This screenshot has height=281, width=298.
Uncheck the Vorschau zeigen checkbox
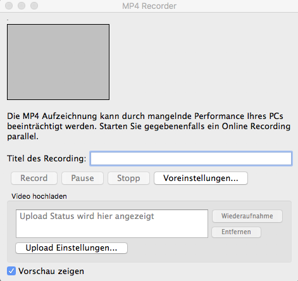click(x=11, y=271)
